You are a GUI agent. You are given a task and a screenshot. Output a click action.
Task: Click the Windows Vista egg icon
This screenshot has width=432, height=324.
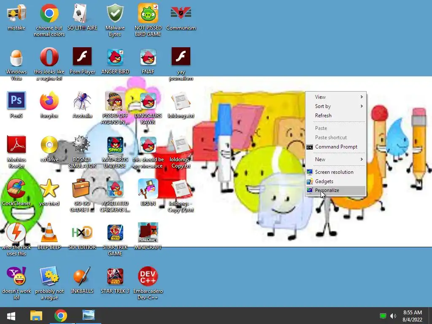coord(16,57)
